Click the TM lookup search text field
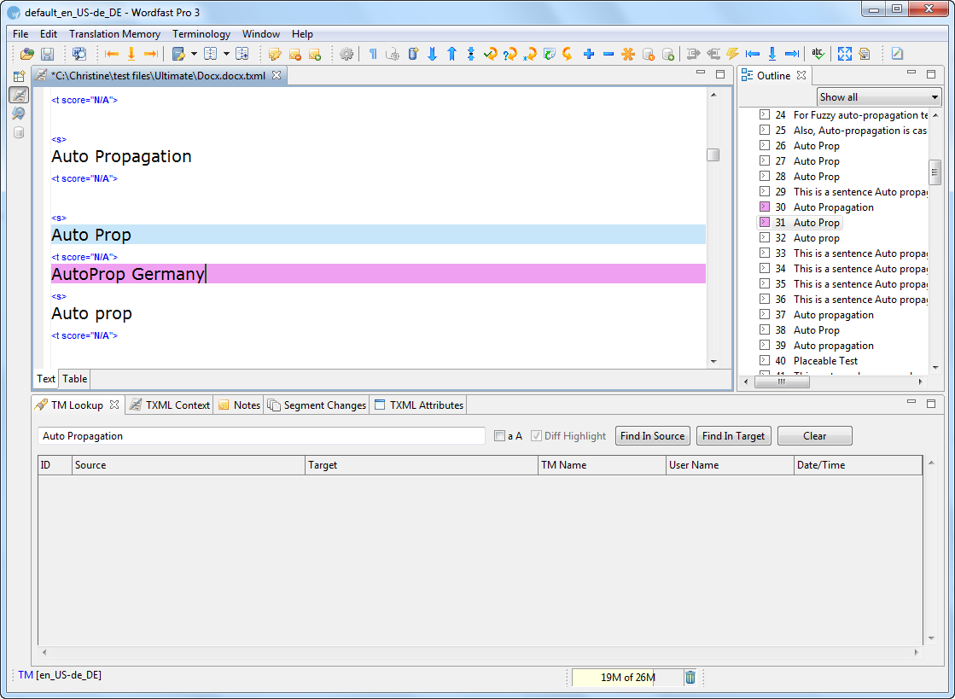The width and height of the screenshot is (955, 699). [261, 436]
